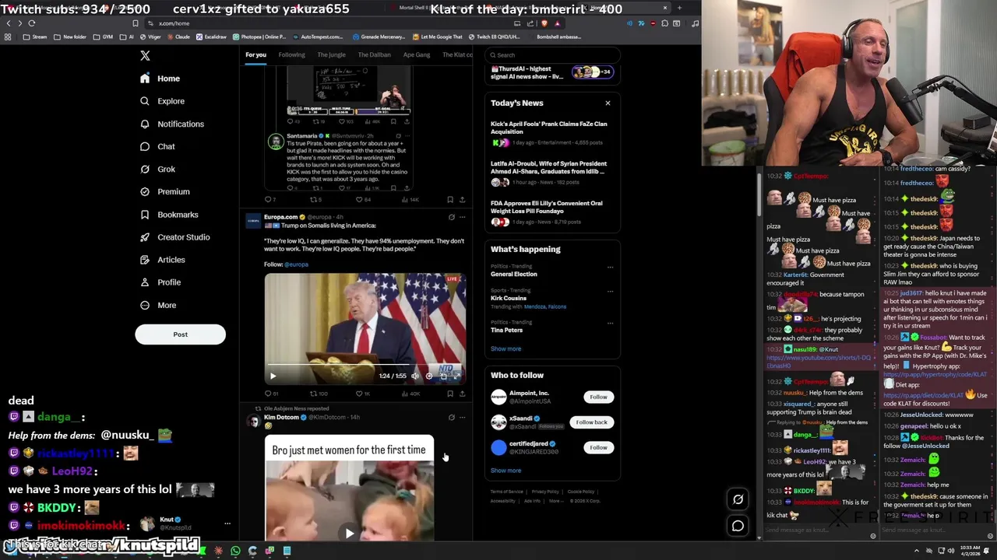Viewport: 997px width, 560px height.
Task: Open Notifications in the sidebar
Action: point(171,124)
